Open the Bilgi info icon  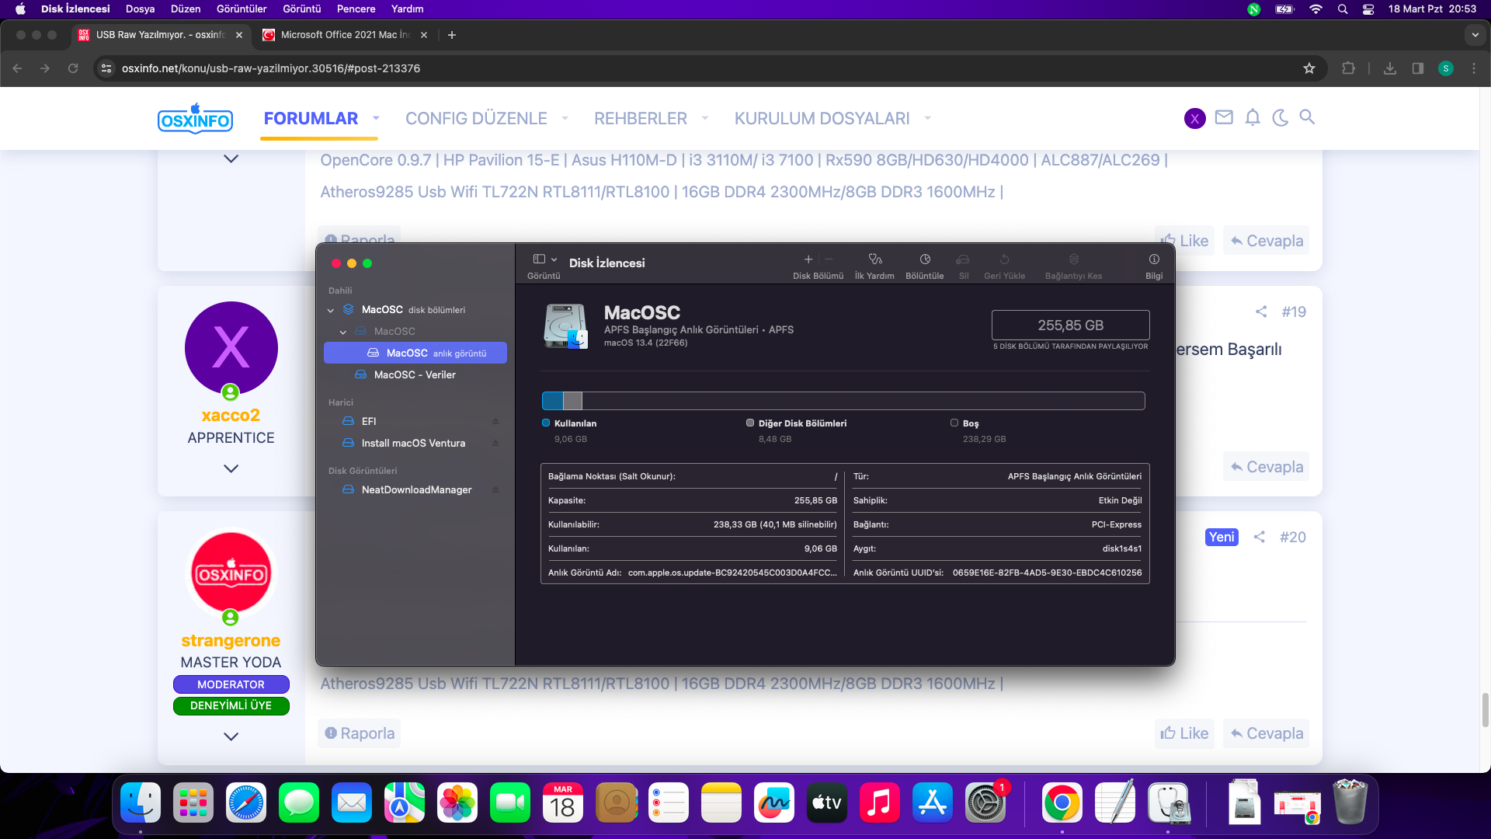pos(1154,259)
